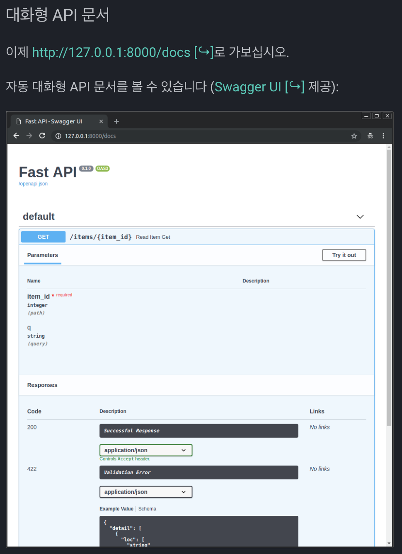Click the example value JSON code block
This screenshot has width=402, height=554.
tap(199, 531)
